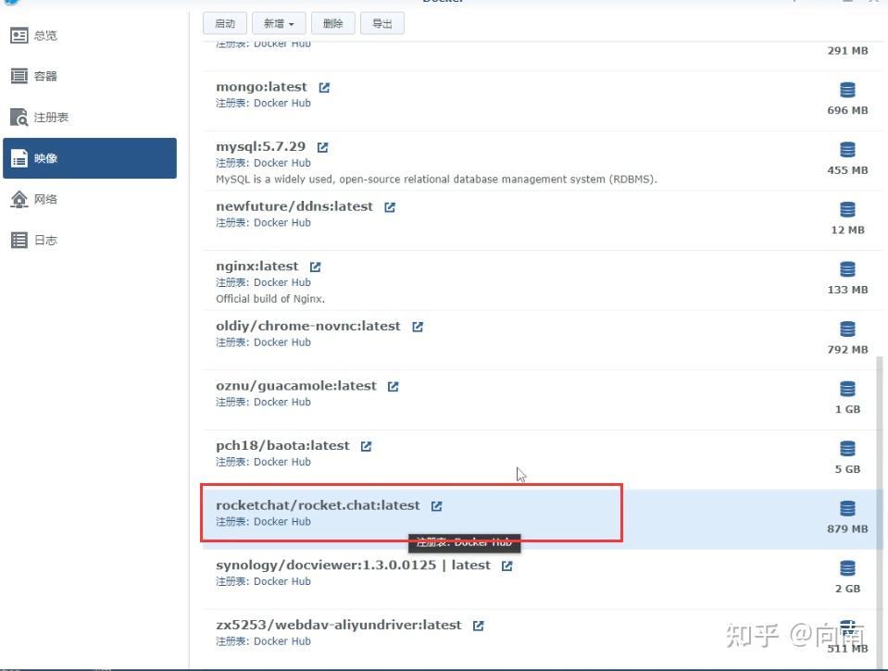Open the 新增 dropdown menu
The height and width of the screenshot is (671, 888).
279,23
